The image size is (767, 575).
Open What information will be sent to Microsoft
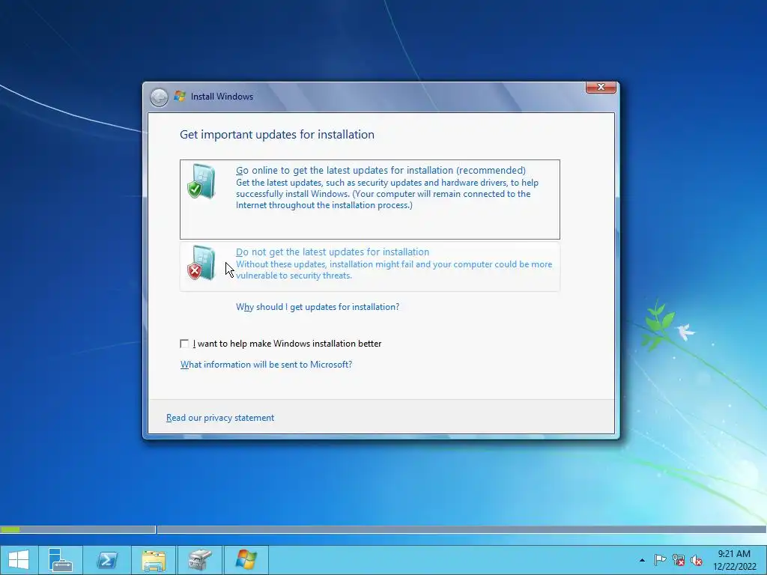coord(266,365)
